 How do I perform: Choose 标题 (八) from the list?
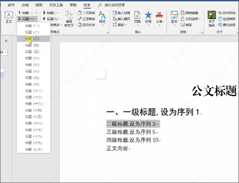point(33,71)
